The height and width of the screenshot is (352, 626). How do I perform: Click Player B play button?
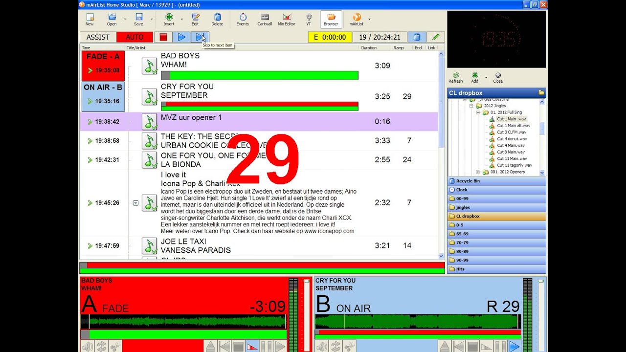(x=514, y=347)
